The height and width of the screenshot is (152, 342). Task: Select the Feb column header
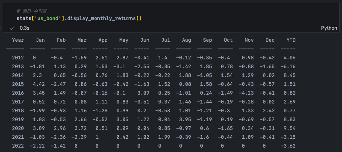pos(61,40)
